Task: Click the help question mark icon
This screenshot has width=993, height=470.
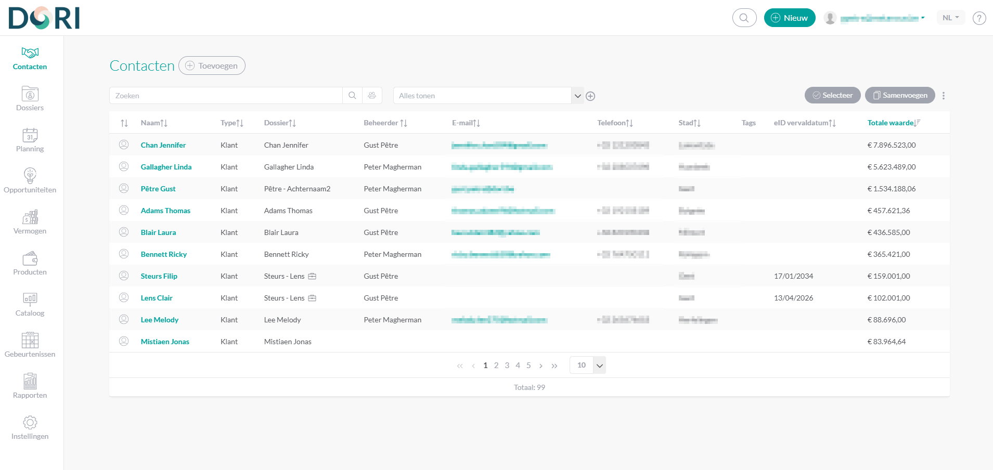Action: tap(979, 18)
